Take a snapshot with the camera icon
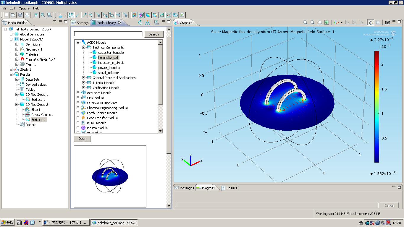Image resolution: width=404 pixels, height=227 pixels. pos(387,22)
